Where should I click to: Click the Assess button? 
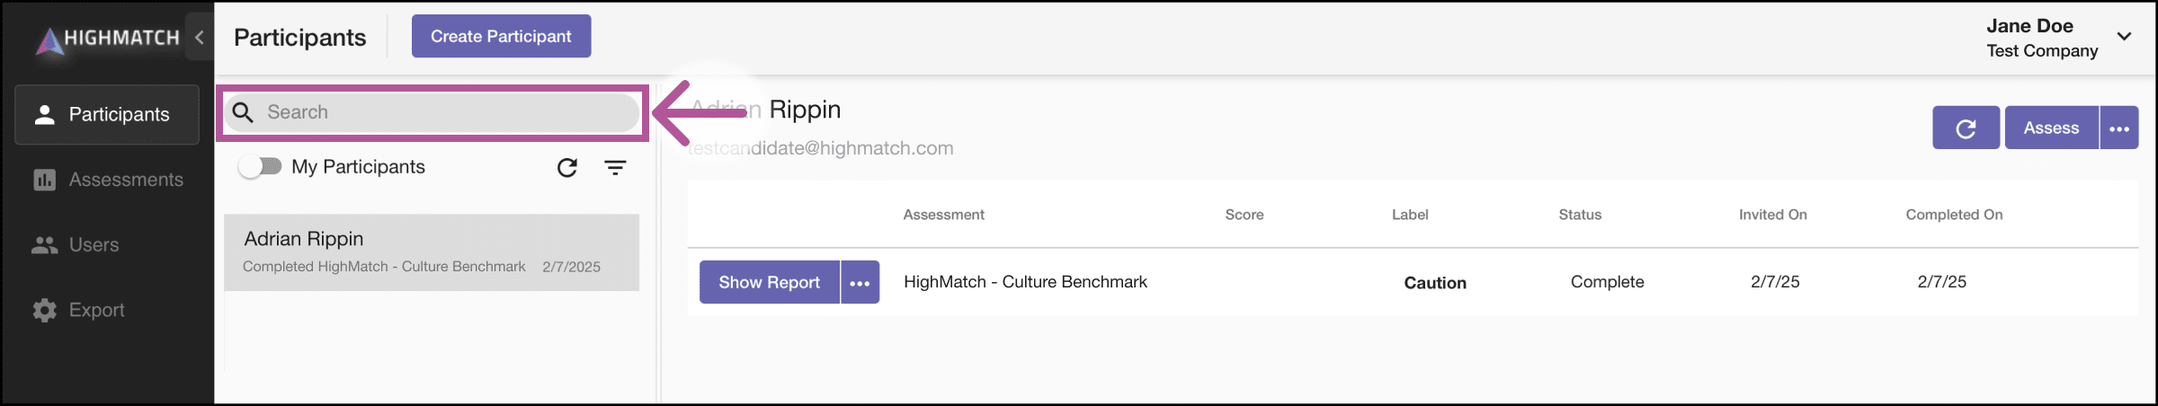(x=2051, y=128)
